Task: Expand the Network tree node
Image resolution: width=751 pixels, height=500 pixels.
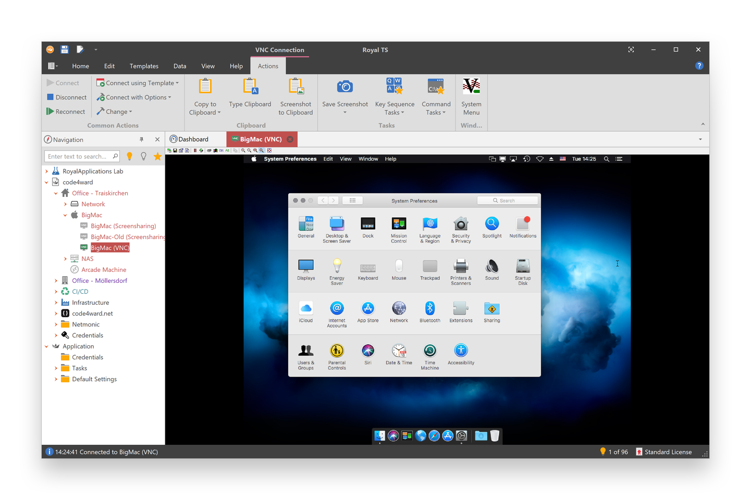Action: [65, 204]
